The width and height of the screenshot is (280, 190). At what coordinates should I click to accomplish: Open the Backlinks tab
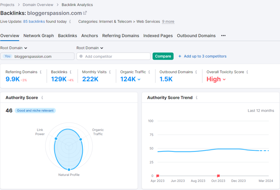[68, 36]
